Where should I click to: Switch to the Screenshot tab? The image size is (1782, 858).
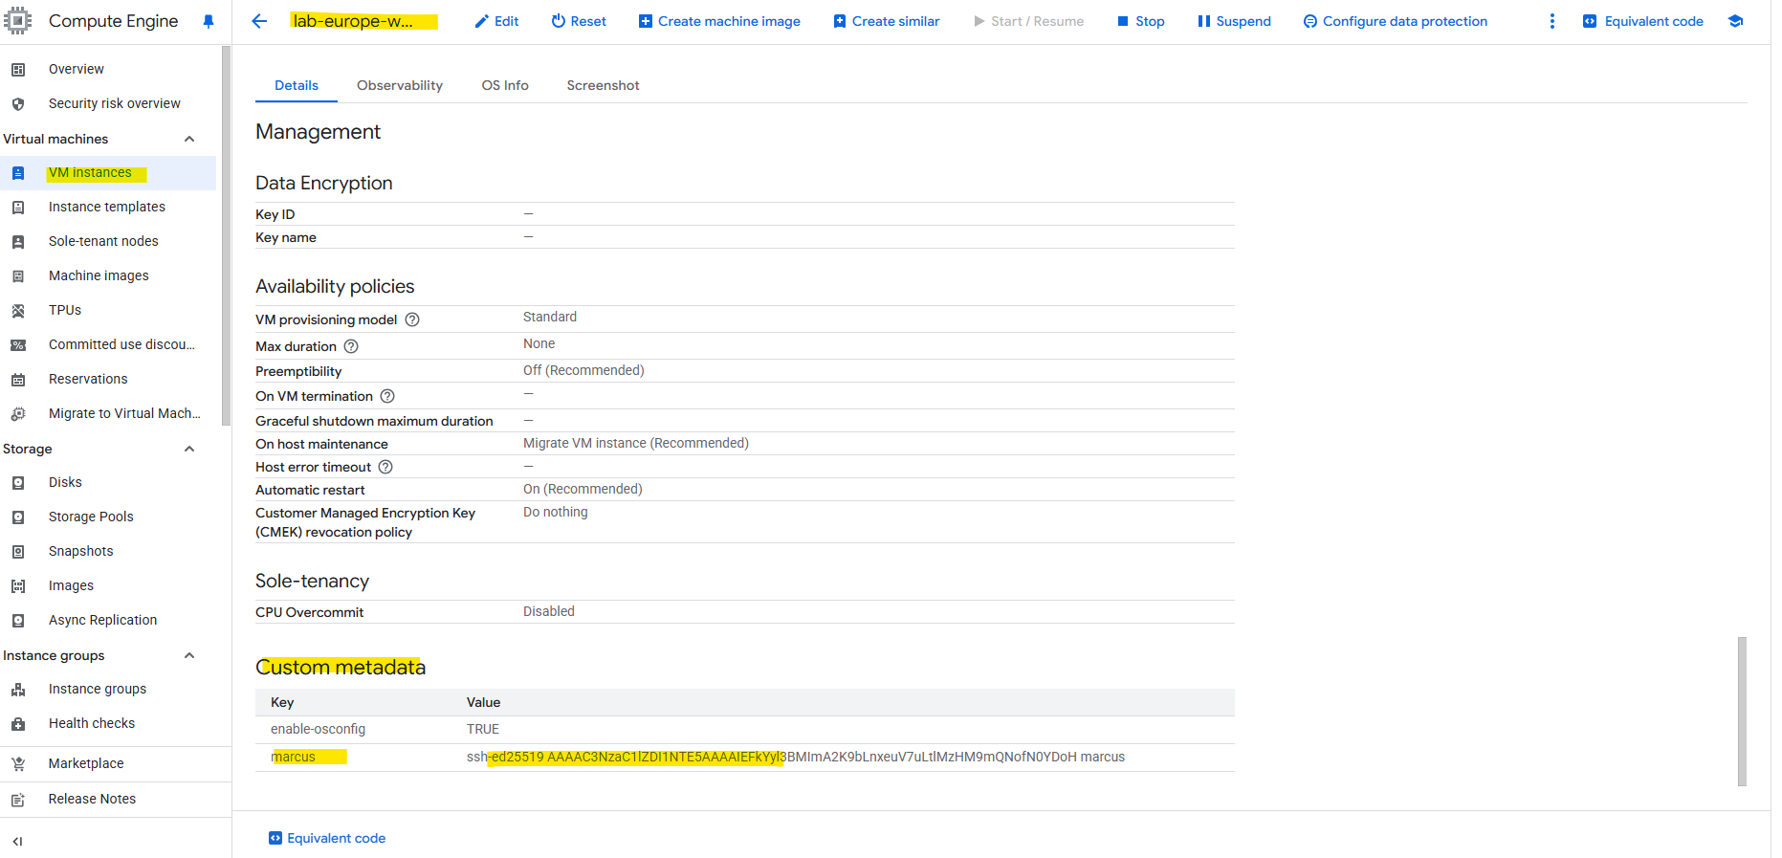603,85
